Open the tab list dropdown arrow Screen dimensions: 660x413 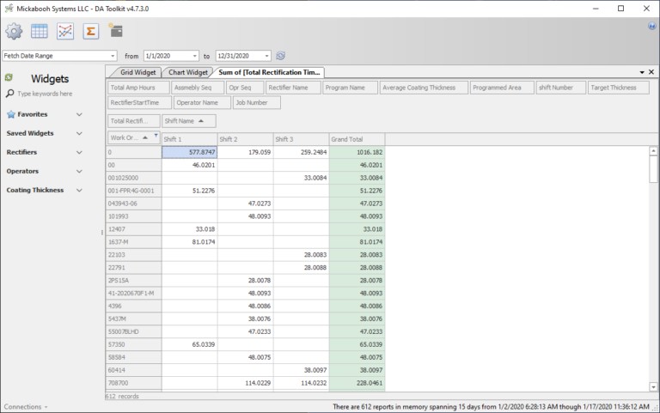click(642, 72)
